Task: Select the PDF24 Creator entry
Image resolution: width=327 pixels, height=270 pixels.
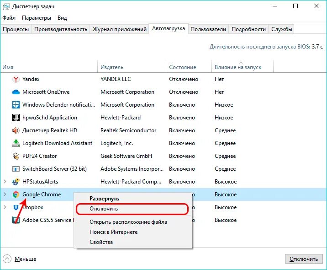Action: pos(39,156)
